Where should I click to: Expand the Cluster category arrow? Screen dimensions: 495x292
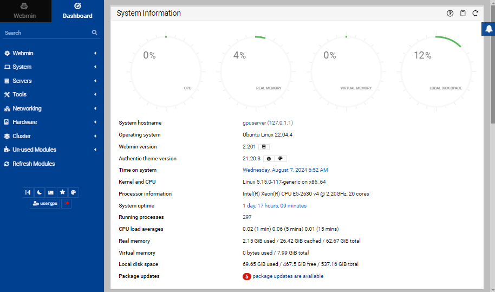click(95, 136)
